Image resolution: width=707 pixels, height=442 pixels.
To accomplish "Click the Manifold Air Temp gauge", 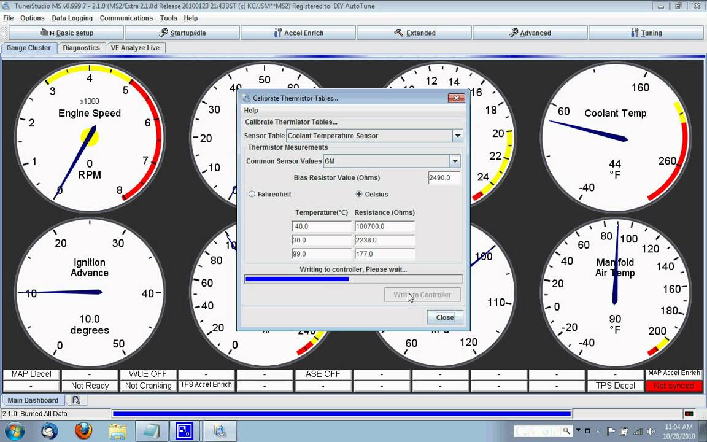I will point(615,293).
